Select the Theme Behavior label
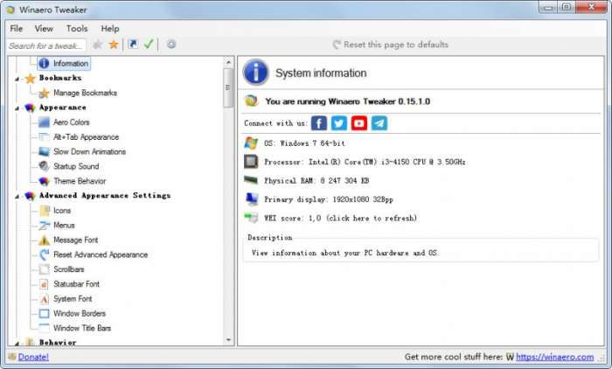The width and height of the screenshot is (612, 369). point(80,181)
